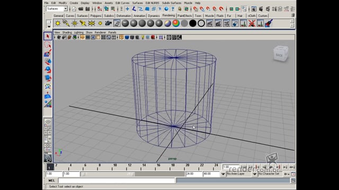Switch to the Polygons shelf tab

(x=96, y=16)
